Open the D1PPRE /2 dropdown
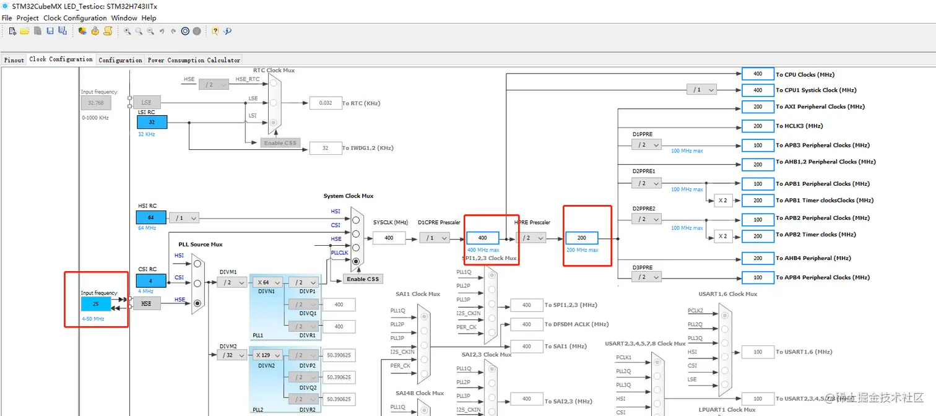Viewport: 936px width, 416px height. pos(646,145)
